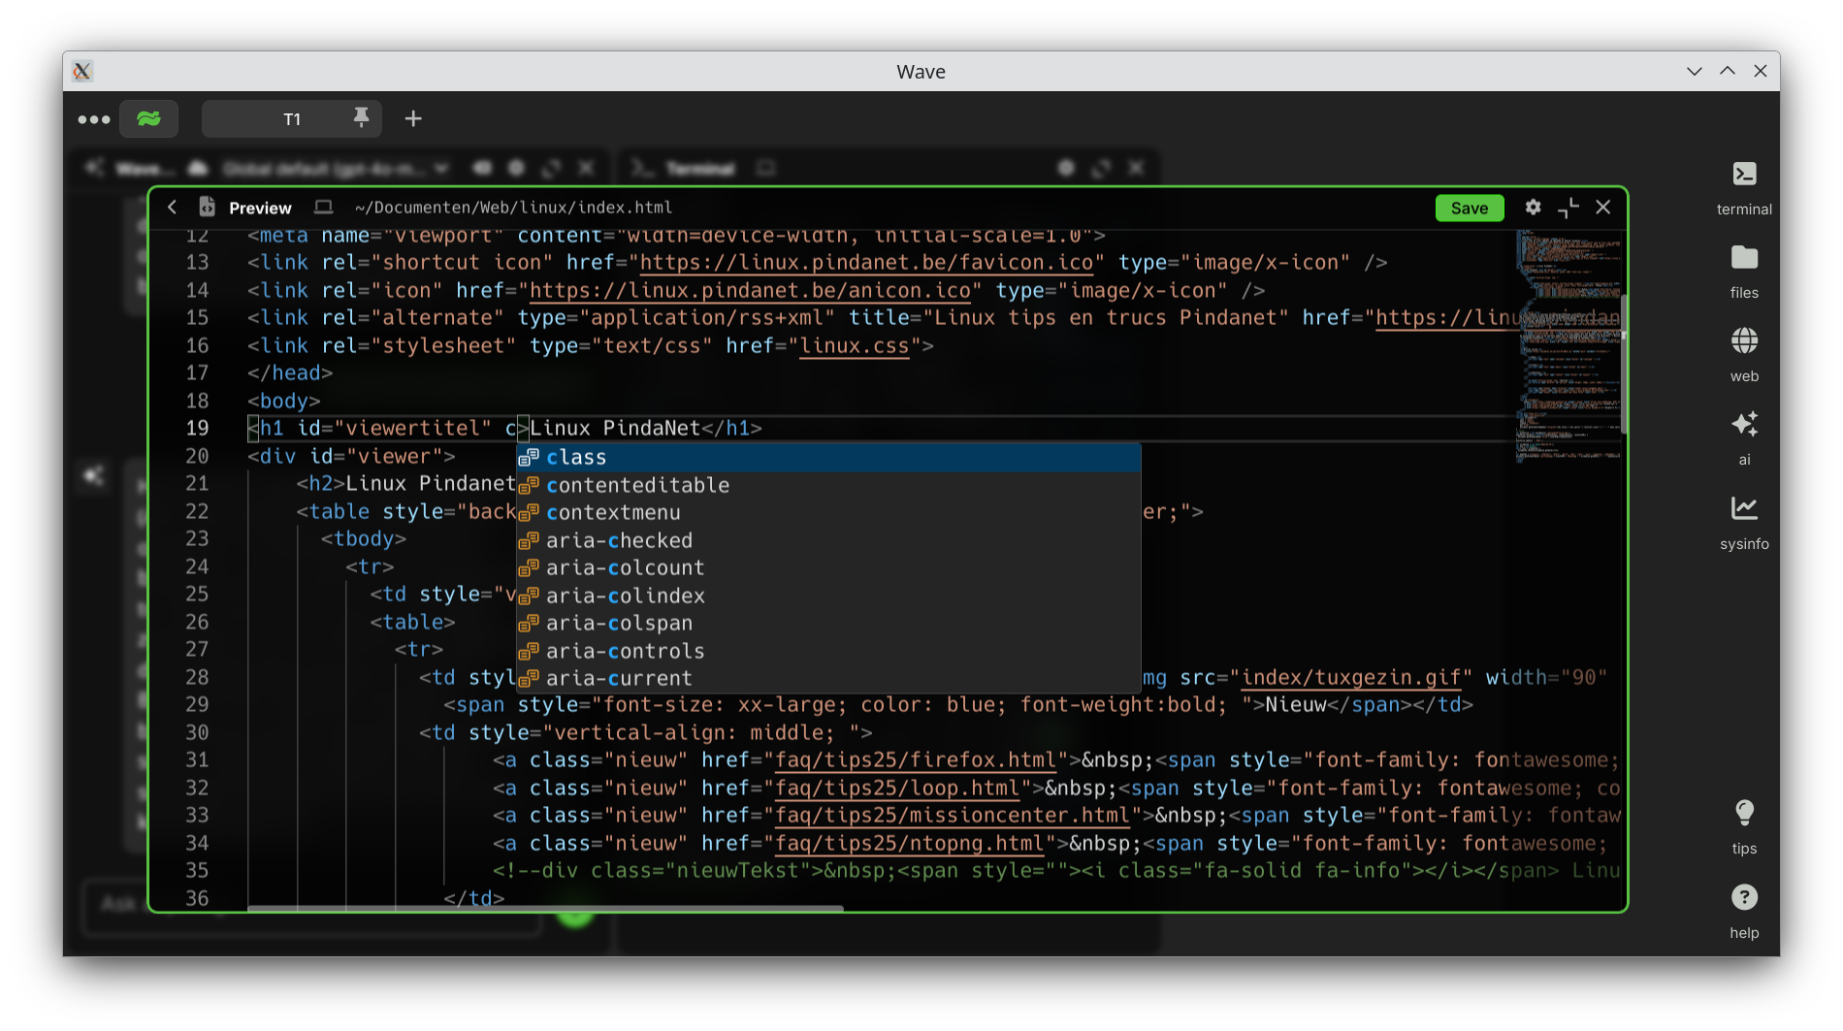
Task: Click the file path ~/Documenten/Web/linux/index.html
Action: 513,208
